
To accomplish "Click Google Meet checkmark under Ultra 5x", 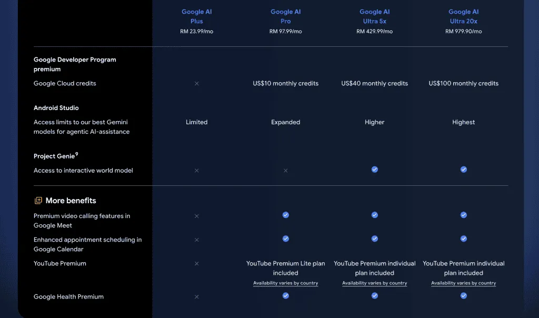I will pos(375,215).
